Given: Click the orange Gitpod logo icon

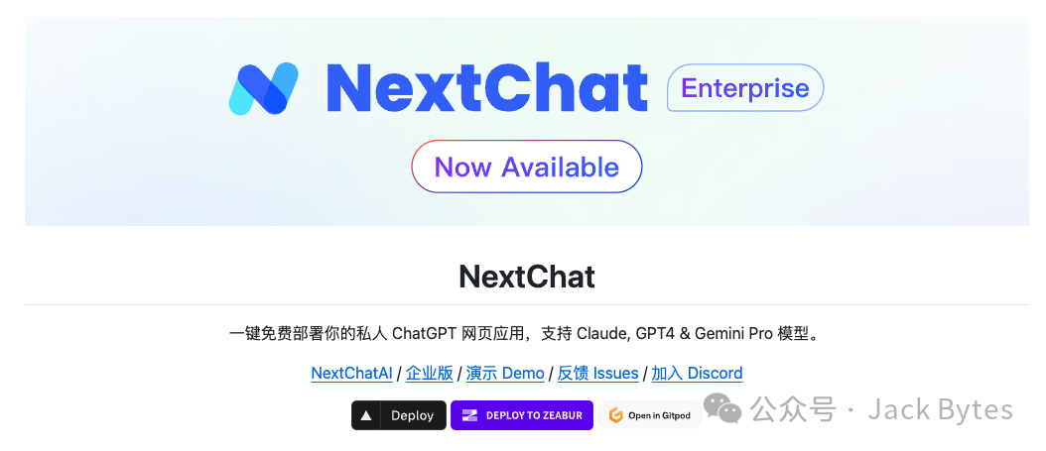Looking at the screenshot, I should point(615,415).
